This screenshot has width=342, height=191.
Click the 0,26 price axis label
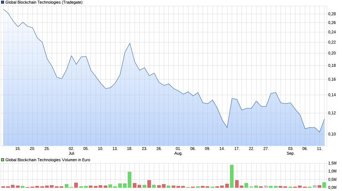click(x=332, y=23)
